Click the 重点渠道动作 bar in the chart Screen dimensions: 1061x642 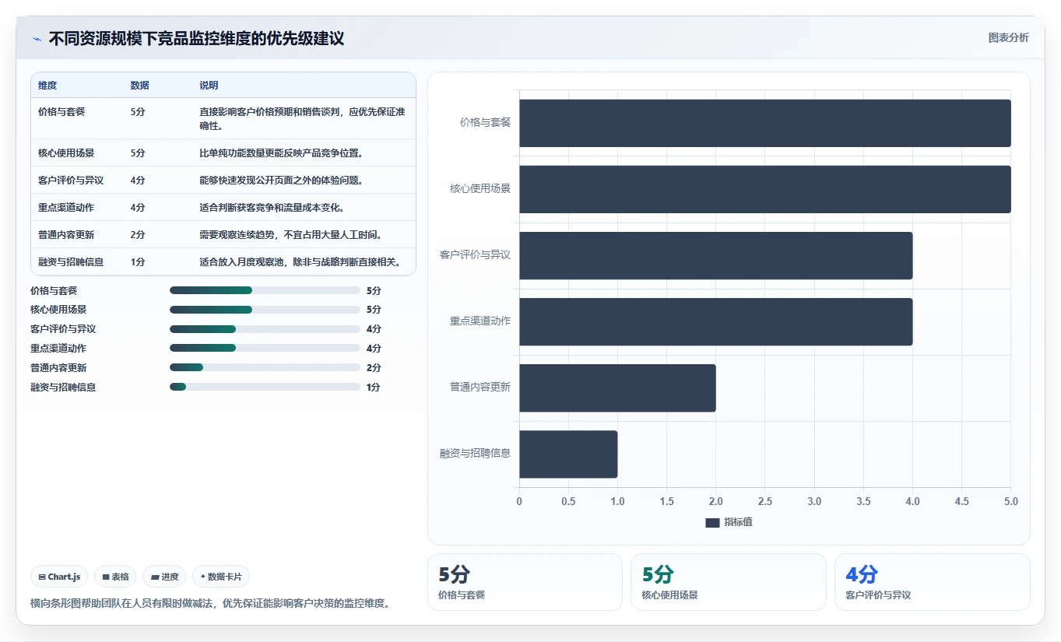point(716,321)
